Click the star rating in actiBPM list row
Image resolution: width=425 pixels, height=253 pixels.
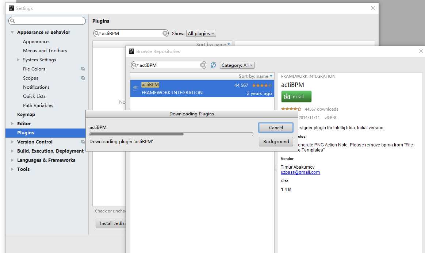tap(261, 85)
